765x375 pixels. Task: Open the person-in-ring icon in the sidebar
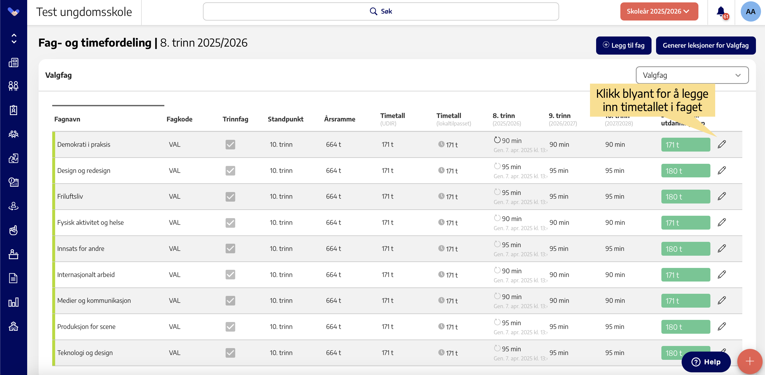13,206
